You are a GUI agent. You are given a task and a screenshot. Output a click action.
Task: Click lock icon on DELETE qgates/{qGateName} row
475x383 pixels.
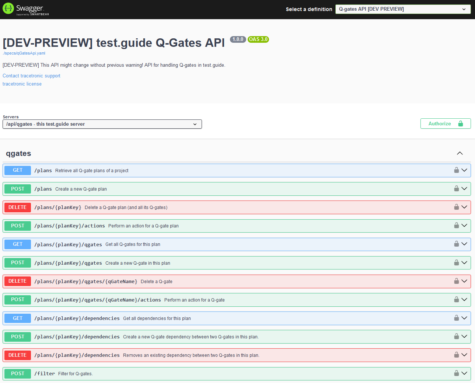point(456,281)
